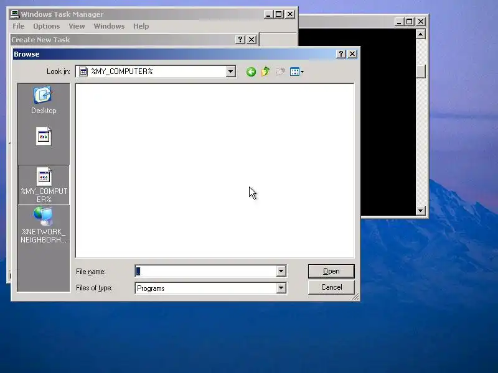Open the View Menu icon dropdown
Image resolution: width=498 pixels, height=373 pixels.
point(297,71)
